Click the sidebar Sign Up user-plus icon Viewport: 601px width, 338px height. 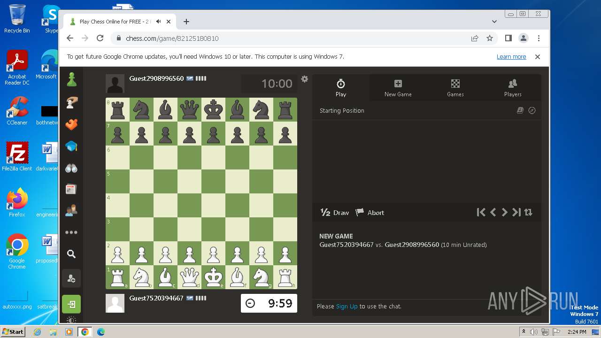pos(71,279)
